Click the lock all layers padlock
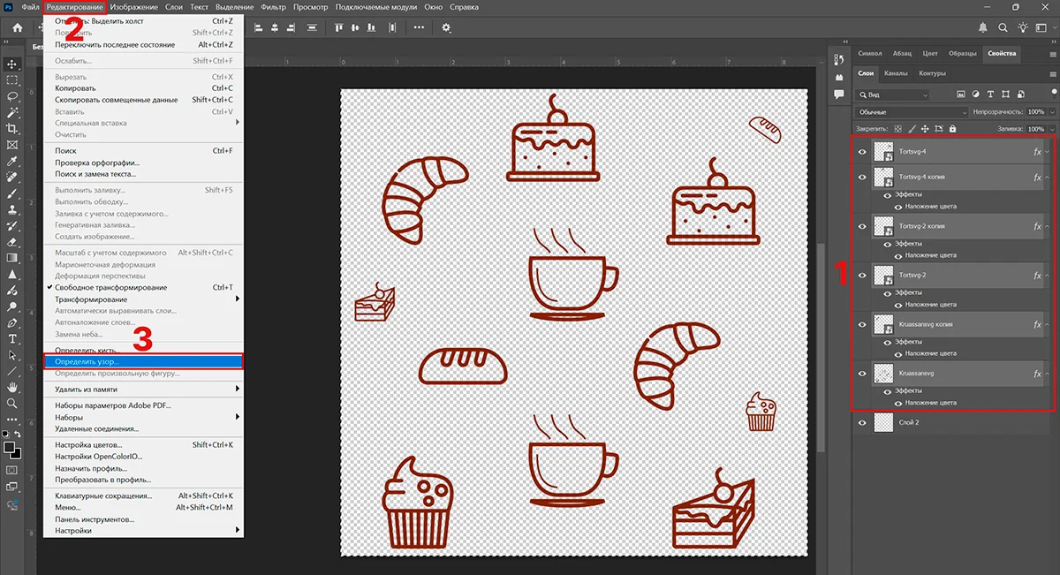Screen dimensions: 1060x575 pyautogui.click(x=953, y=129)
